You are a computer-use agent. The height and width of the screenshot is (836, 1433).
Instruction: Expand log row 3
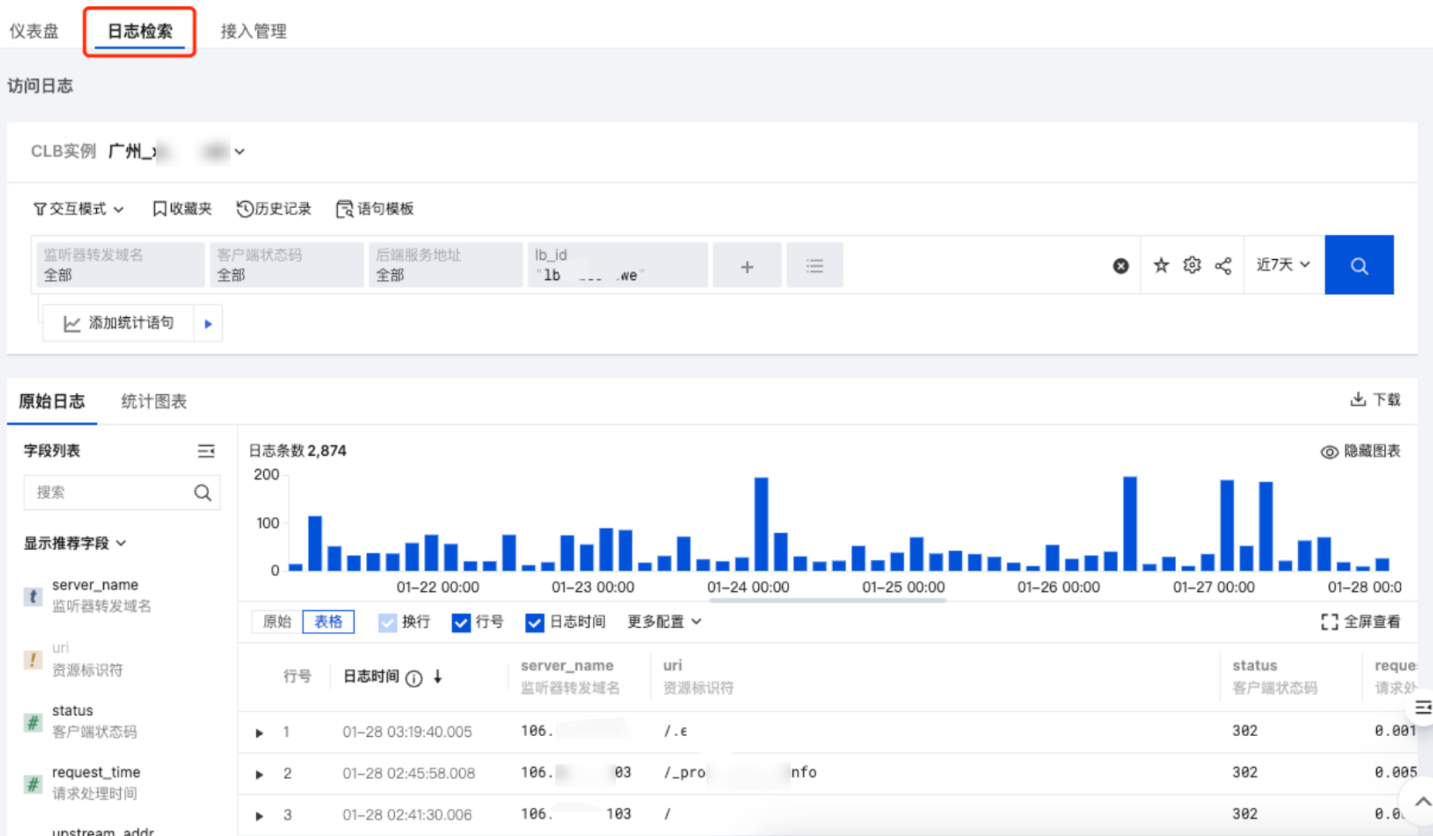click(259, 815)
